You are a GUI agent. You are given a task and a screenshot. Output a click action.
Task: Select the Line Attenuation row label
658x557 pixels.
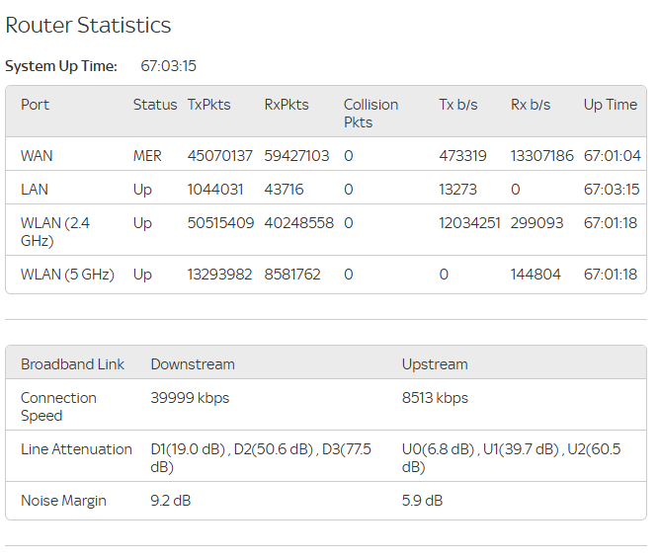tap(76, 449)
